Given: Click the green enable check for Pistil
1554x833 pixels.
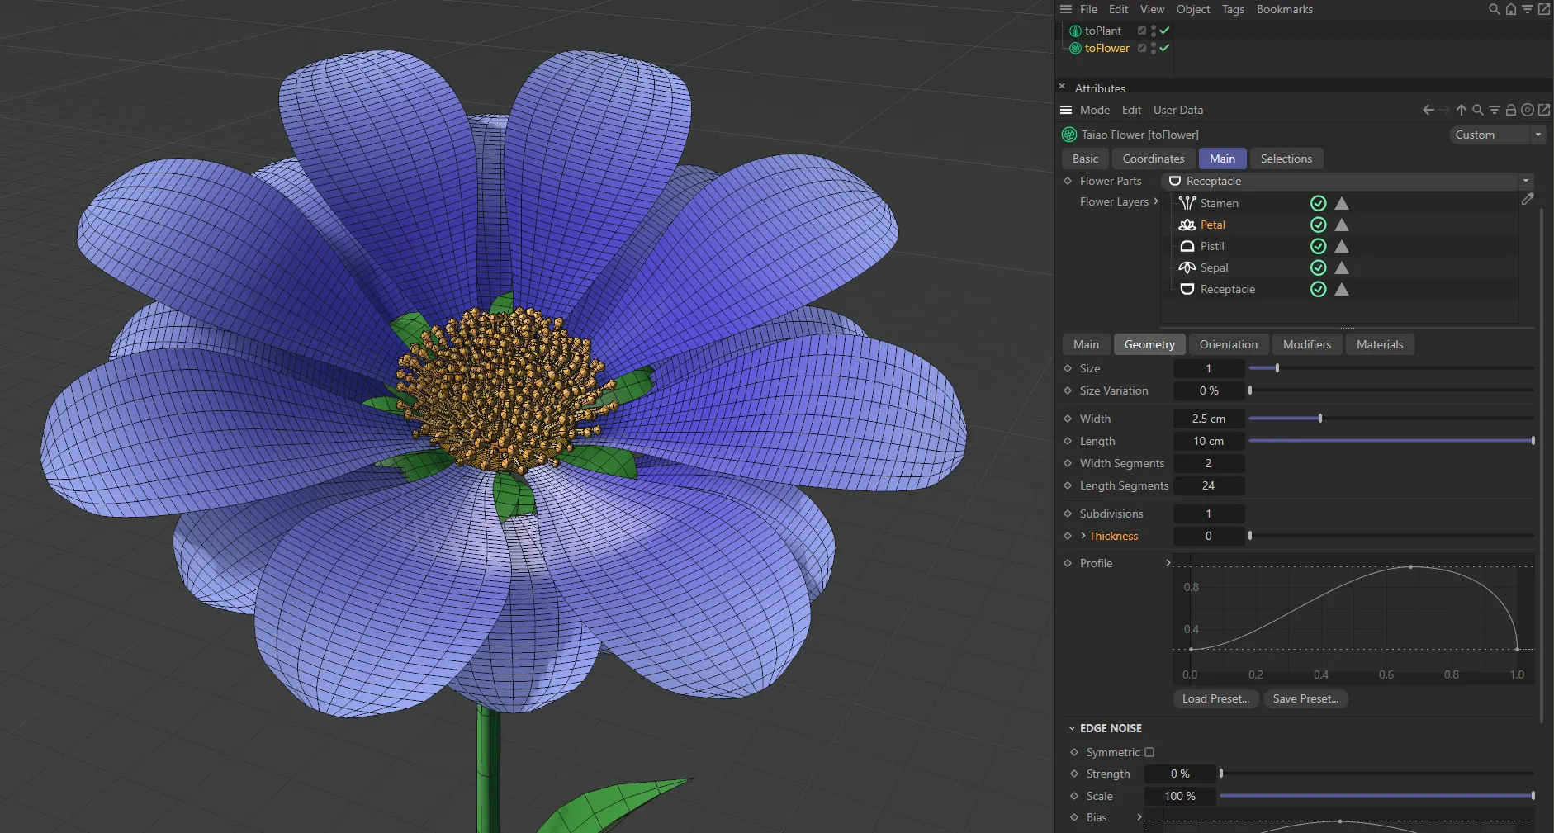Looking at the screenshot, I should click(x=1318, y=246).
